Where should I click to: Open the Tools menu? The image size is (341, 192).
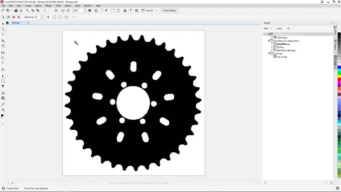(x=78, y=5)
